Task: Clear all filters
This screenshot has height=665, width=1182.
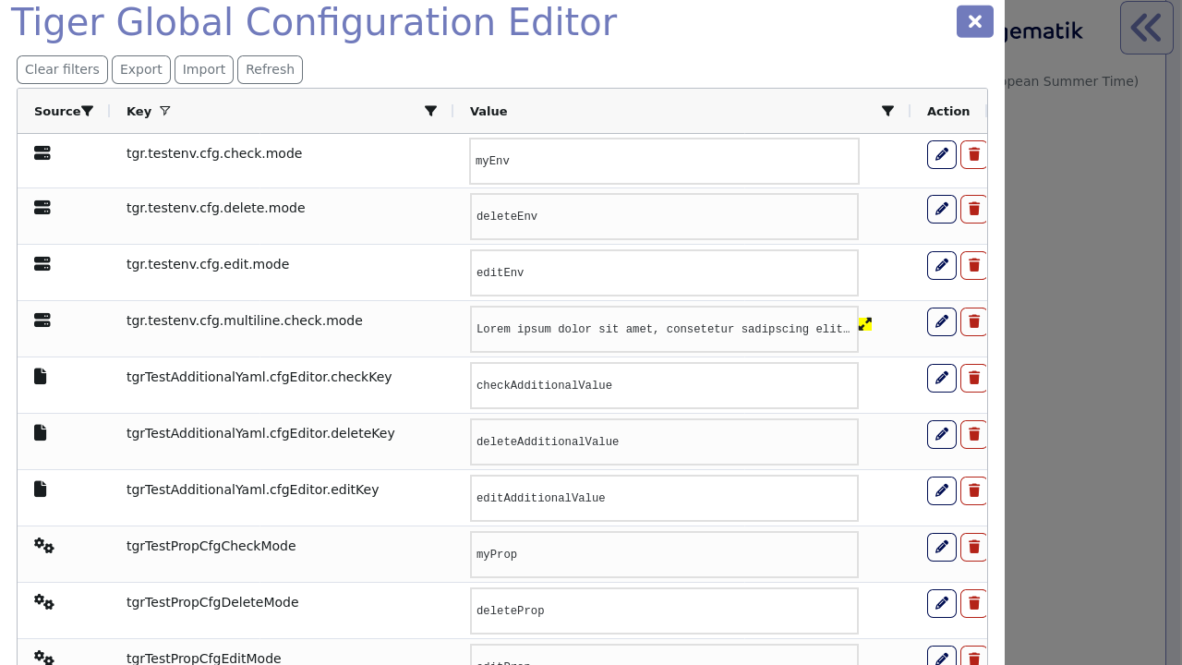Action: [x=62, y=69]
